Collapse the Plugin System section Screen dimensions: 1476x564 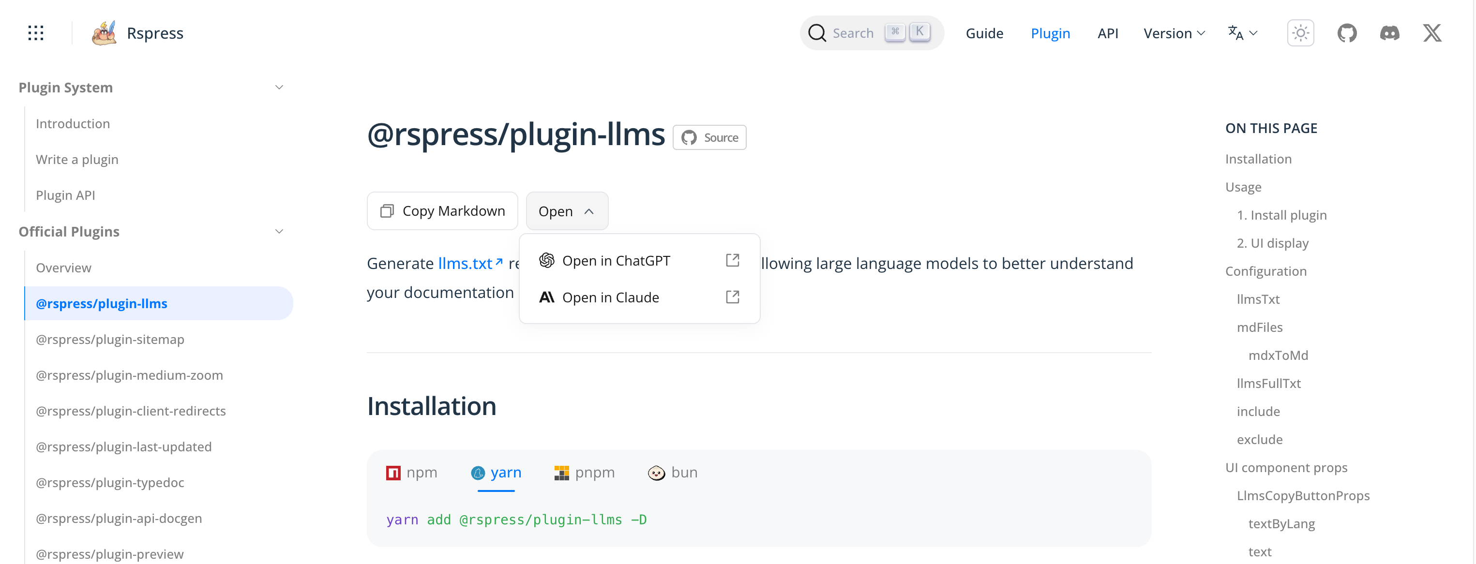click(x=279, y=88)
